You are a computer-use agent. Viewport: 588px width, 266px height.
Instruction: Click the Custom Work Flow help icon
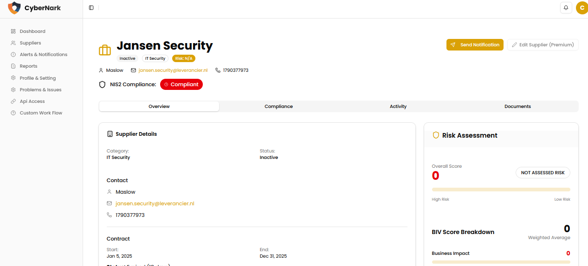coord(13,113)
